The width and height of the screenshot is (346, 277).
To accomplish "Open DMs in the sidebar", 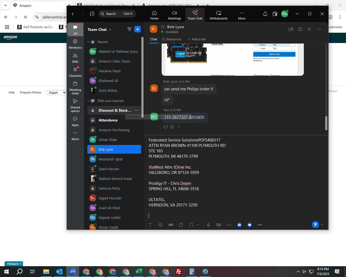I will 75,58.
